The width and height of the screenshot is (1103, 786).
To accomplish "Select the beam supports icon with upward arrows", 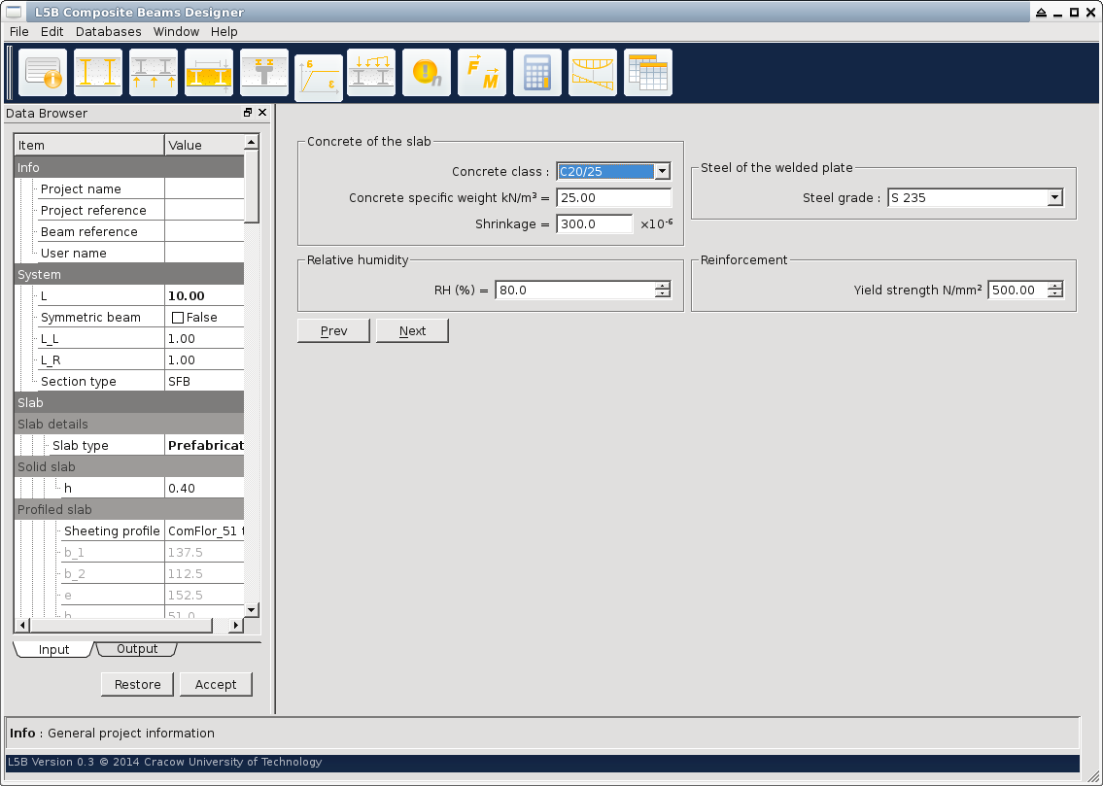I will click(x=154, y=73).
